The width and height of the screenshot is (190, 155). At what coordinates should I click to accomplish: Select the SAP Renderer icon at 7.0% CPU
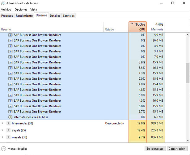point(11,79)
